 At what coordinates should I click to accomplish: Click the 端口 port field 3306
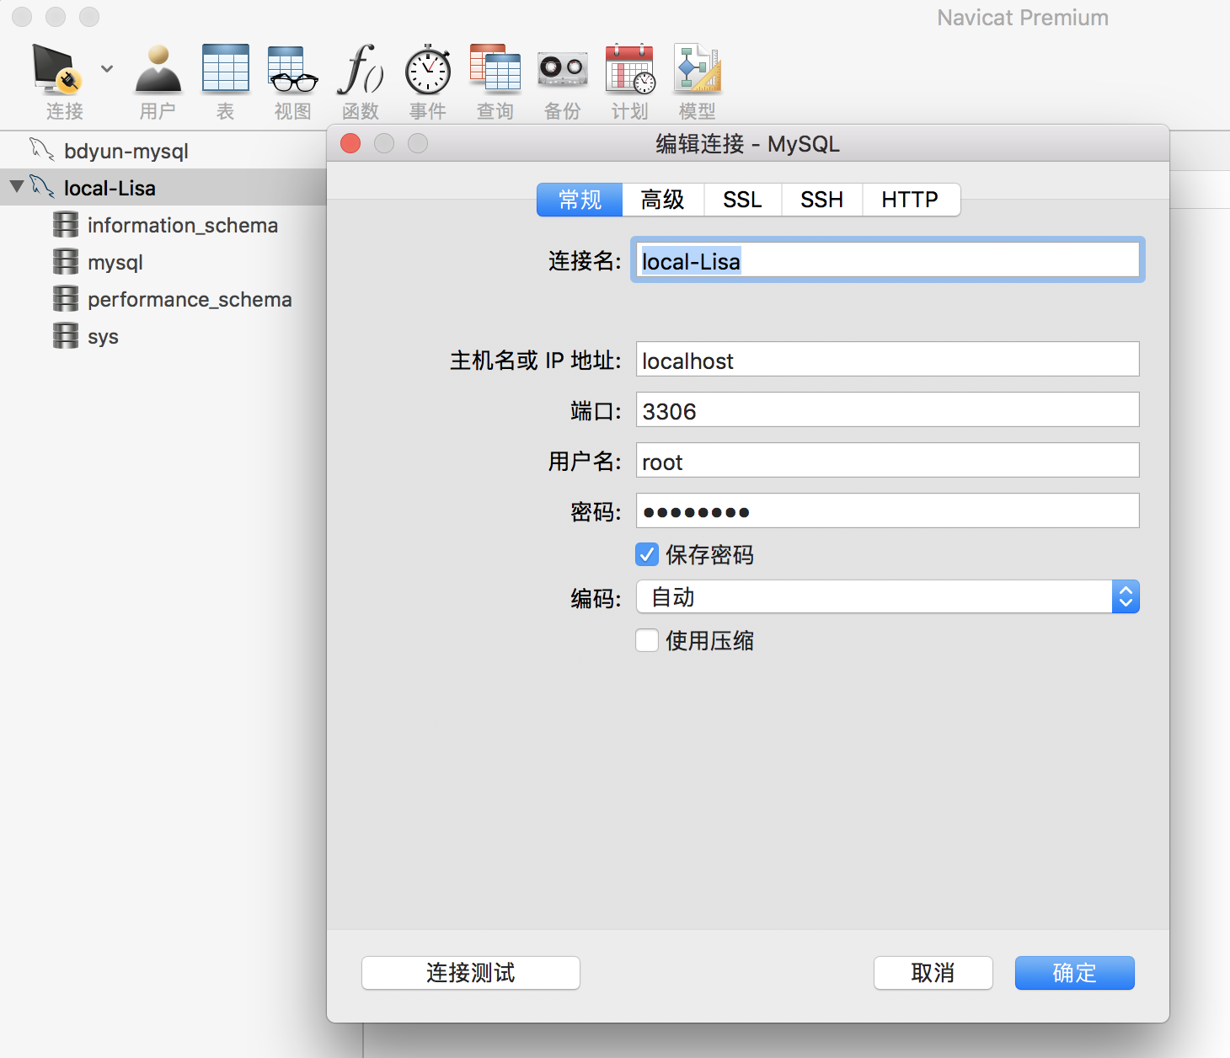click(887, 410)
